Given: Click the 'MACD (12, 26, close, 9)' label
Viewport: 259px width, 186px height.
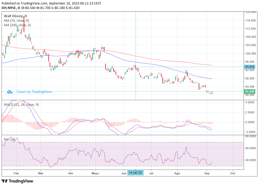Looking at the screenshot, I should click(x=21, y=104).
